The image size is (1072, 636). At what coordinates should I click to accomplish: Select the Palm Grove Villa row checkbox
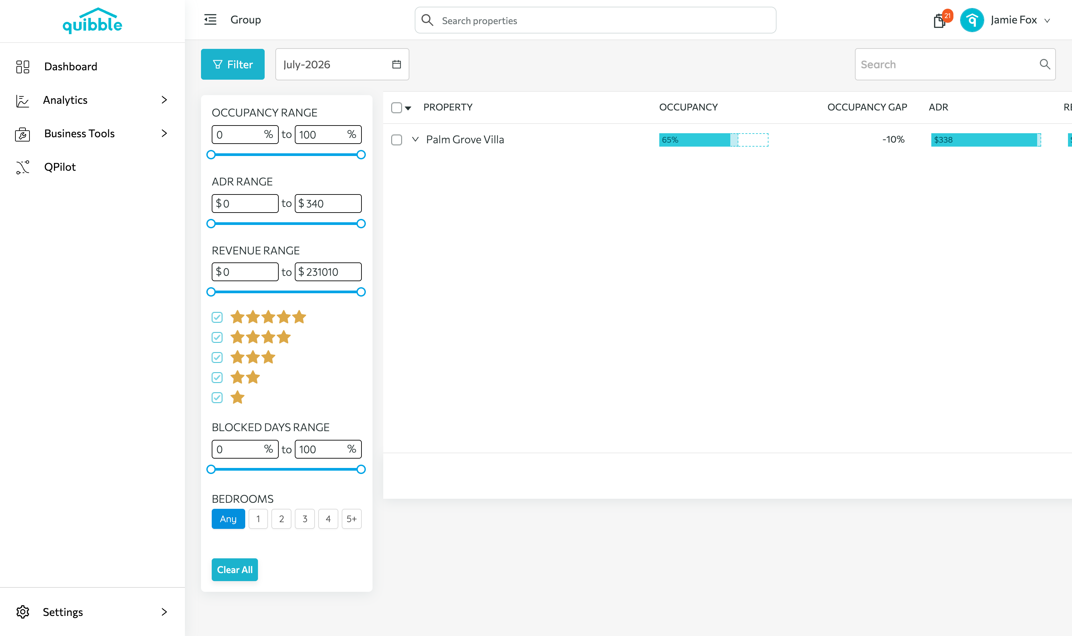(397, 140)
